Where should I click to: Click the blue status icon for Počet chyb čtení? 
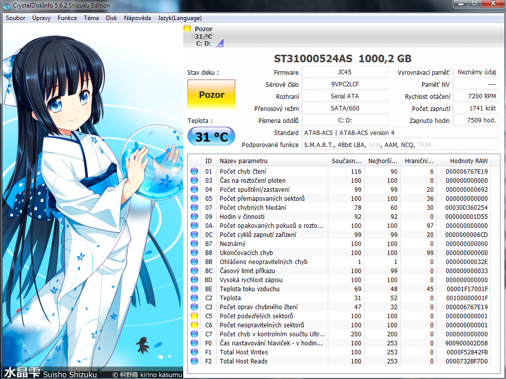pos(194,171)
